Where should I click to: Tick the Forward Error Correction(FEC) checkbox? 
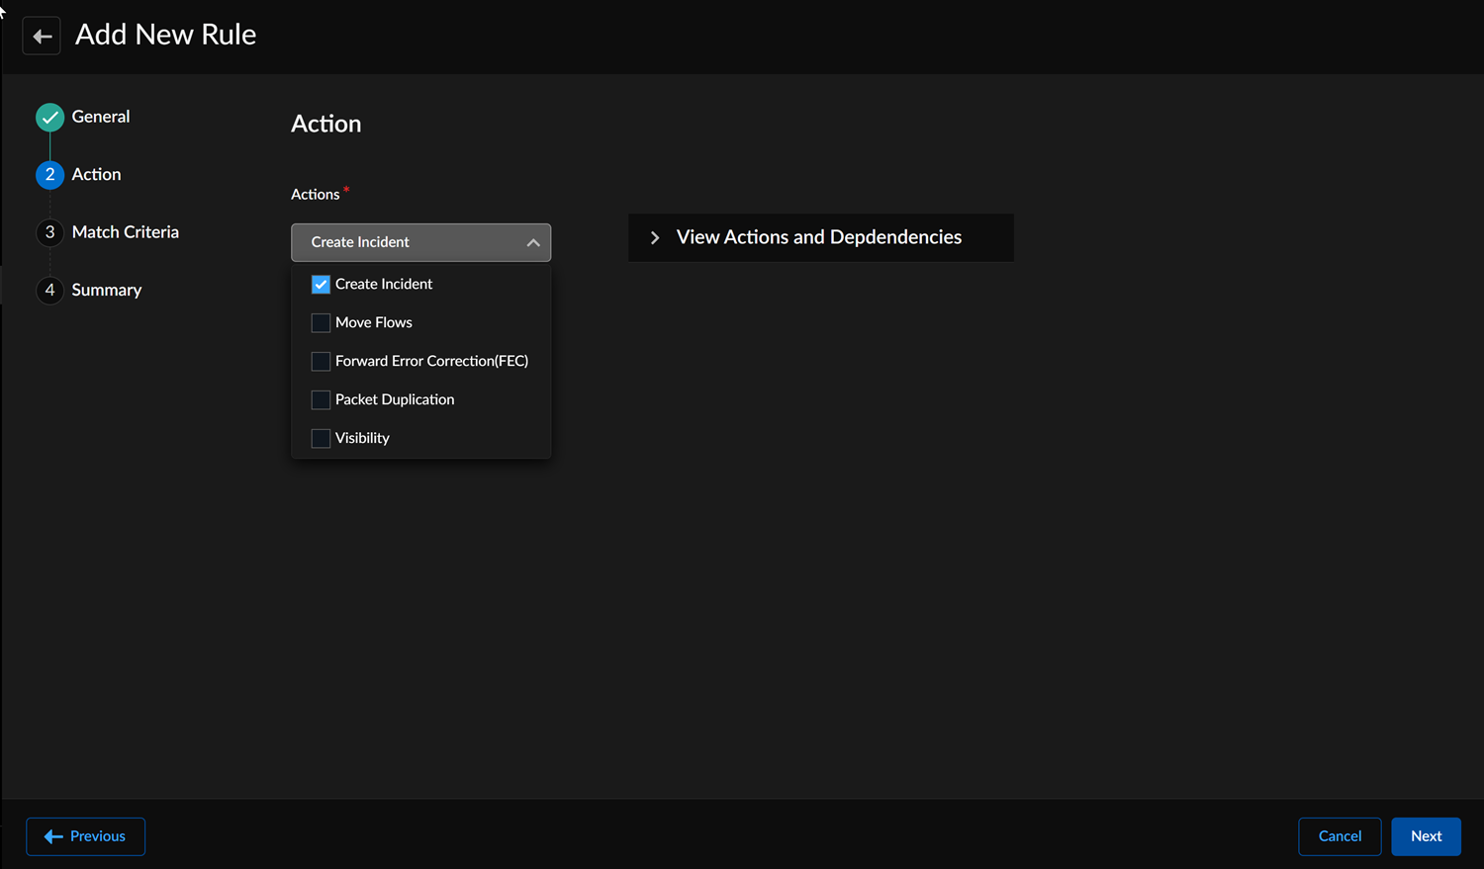321,362
